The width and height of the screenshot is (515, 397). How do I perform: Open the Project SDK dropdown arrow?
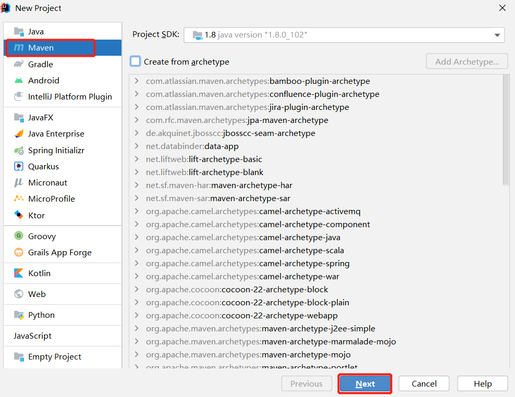[x=497, y=35]
